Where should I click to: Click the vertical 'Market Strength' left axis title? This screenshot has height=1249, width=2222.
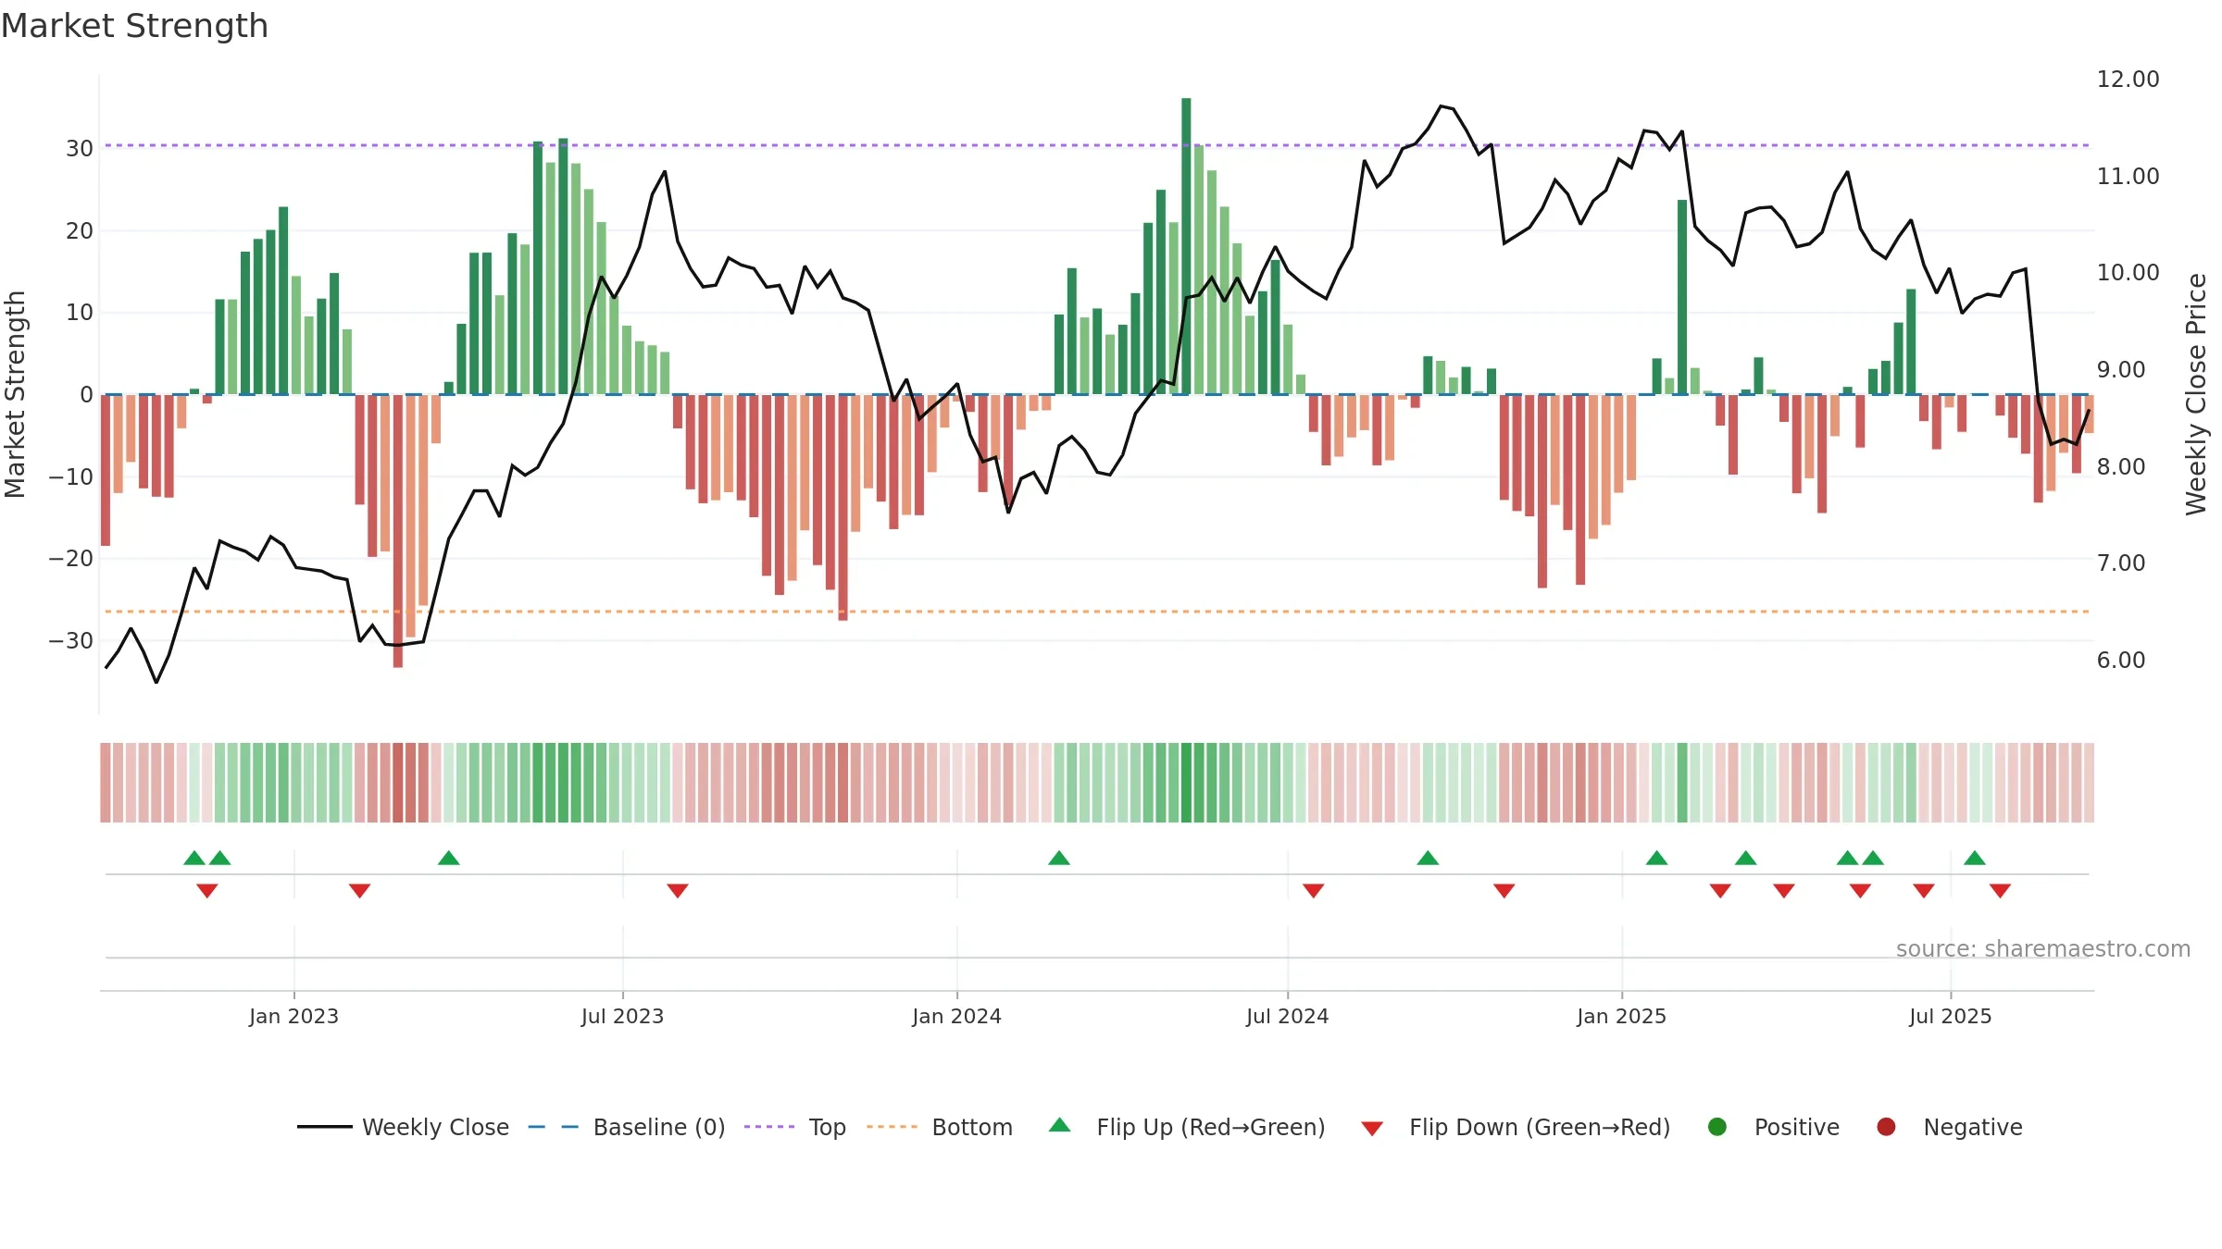[15, 395]
